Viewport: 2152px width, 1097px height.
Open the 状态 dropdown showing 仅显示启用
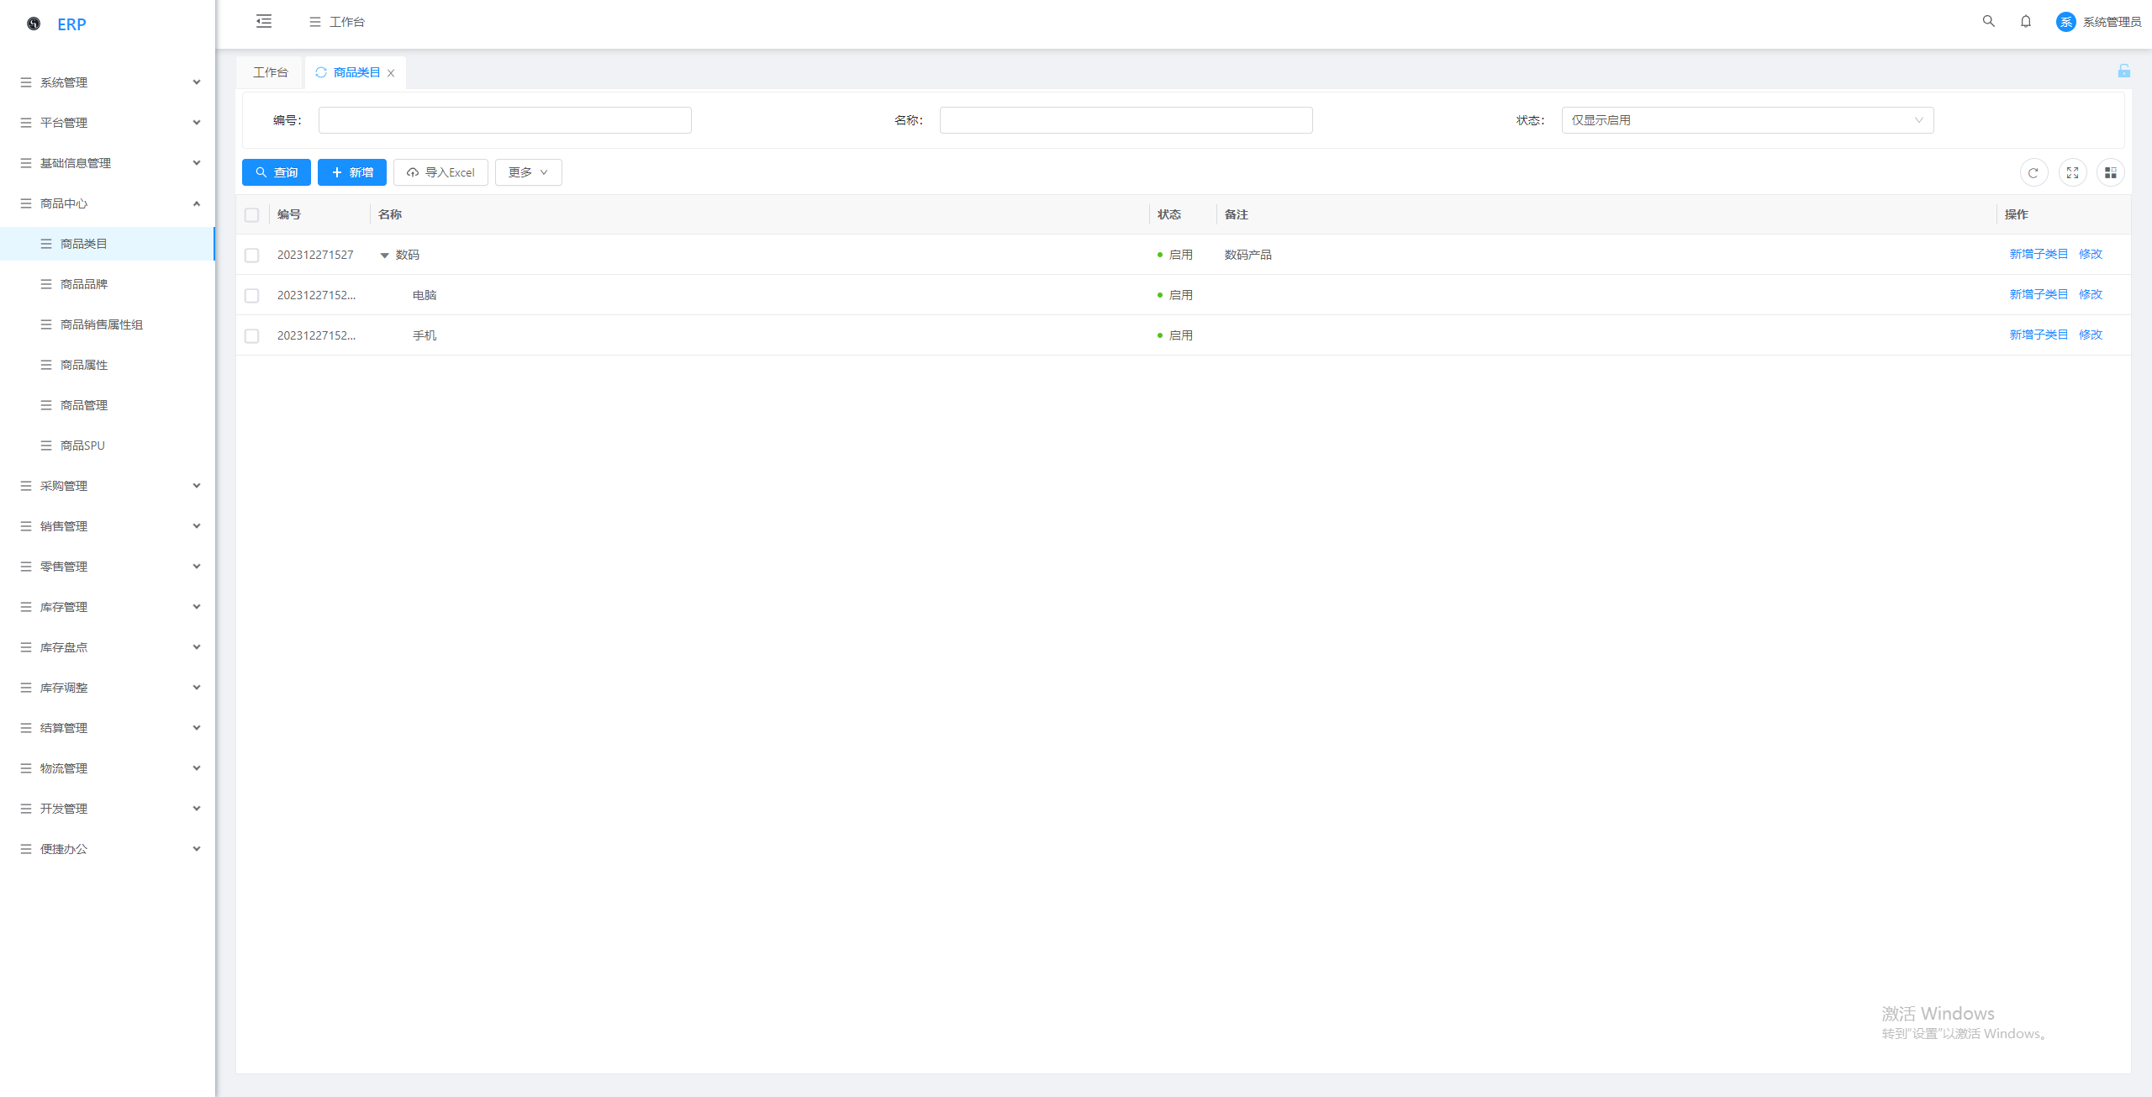(1747, 120)
